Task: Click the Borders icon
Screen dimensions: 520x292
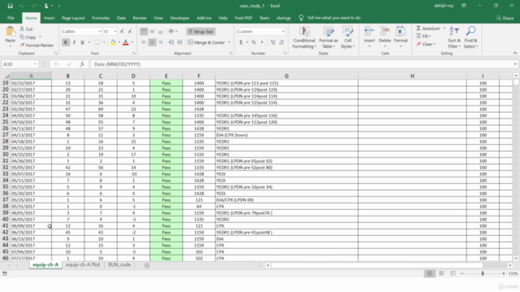Action: pyautogui.click(x=97, y=42)
